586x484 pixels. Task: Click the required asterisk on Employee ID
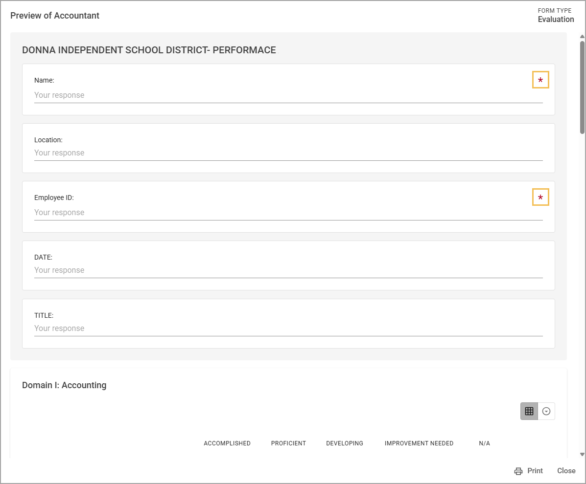tap(540, 197)
